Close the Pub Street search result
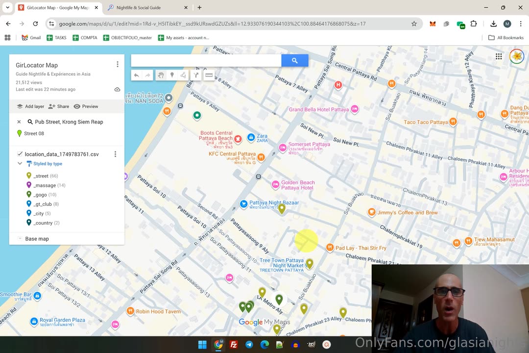The width and height of the screenshot is (529, 353). [19, 122]
